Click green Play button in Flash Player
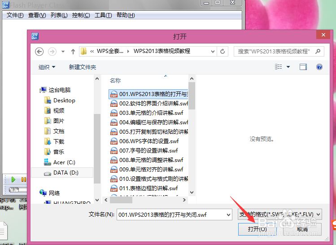Image resolution: width=336 pixels, height=245 pixels. (13, 179)
